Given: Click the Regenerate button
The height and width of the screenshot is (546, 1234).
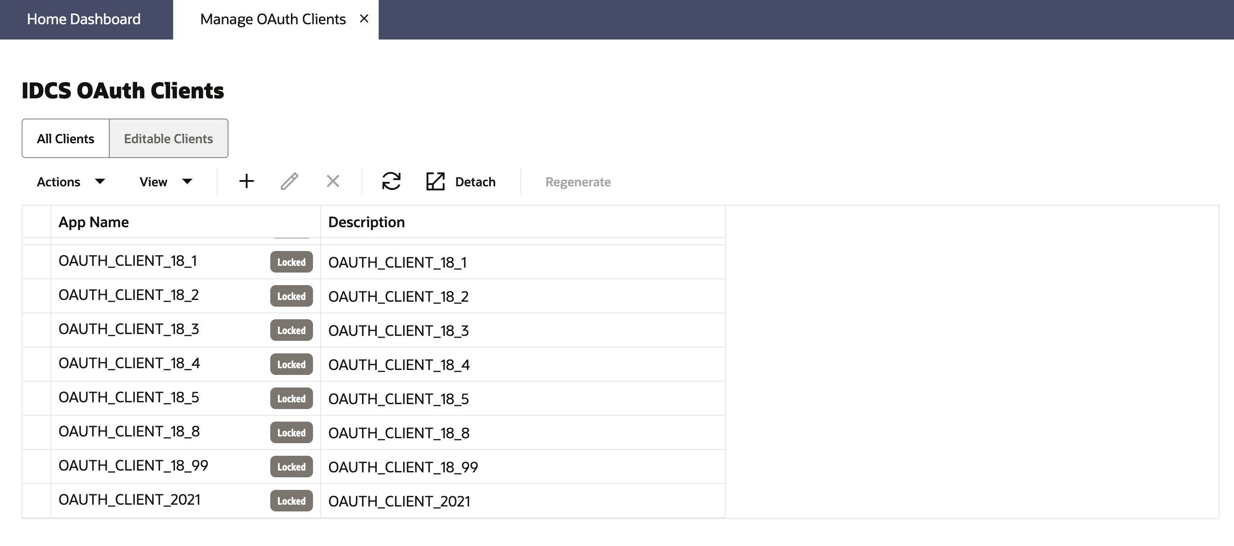Looking at the screenshot, I should (578, 181).
